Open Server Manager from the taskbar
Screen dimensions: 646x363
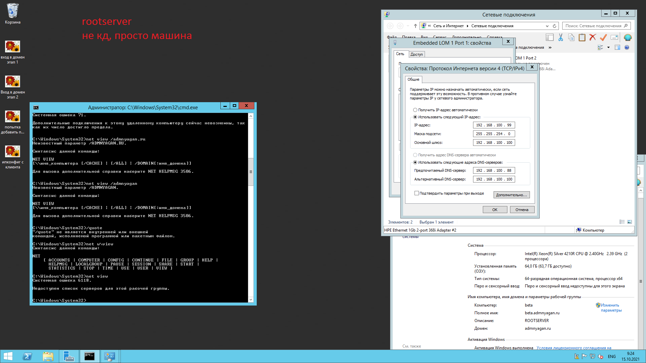[x=69, y=356]
